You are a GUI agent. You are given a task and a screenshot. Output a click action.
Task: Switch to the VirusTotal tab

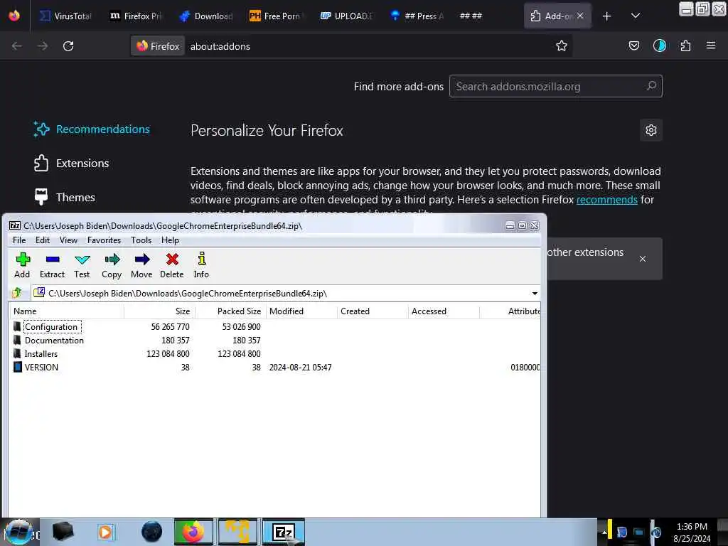[x=66, y=16]
